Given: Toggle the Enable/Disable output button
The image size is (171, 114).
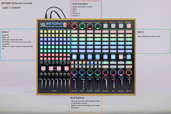Looking at the screenshot, I should click(x=129, y=26).
